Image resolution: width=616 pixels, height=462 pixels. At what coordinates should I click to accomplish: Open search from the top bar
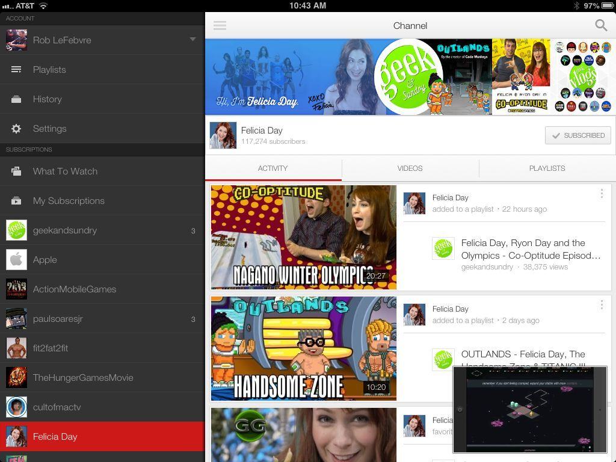tap(601, 25)
